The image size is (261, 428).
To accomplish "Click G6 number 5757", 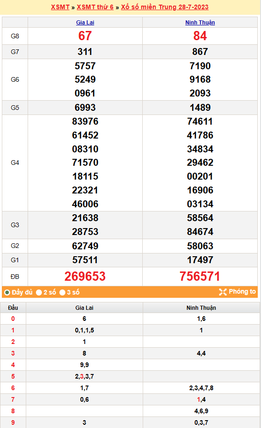I will point(85,66).
